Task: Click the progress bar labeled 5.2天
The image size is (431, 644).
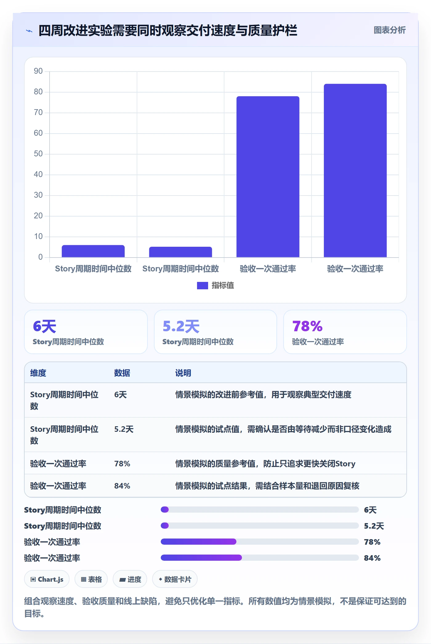Action: click(260, 526)
